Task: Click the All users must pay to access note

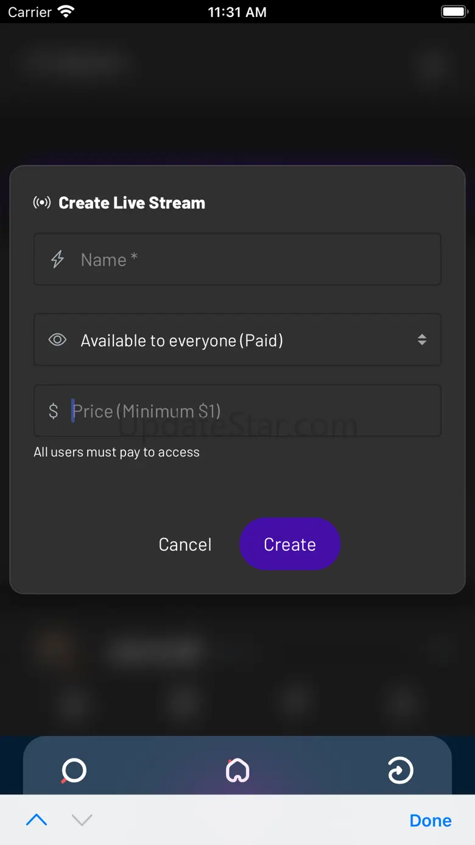Action: (117, 452)
